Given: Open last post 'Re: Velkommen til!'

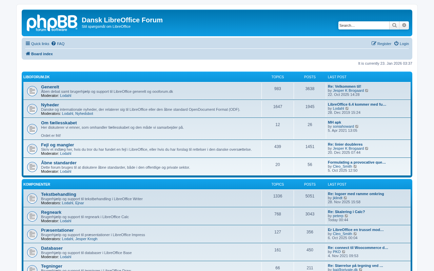Looking at the screenshot, I should coord(344,86).
